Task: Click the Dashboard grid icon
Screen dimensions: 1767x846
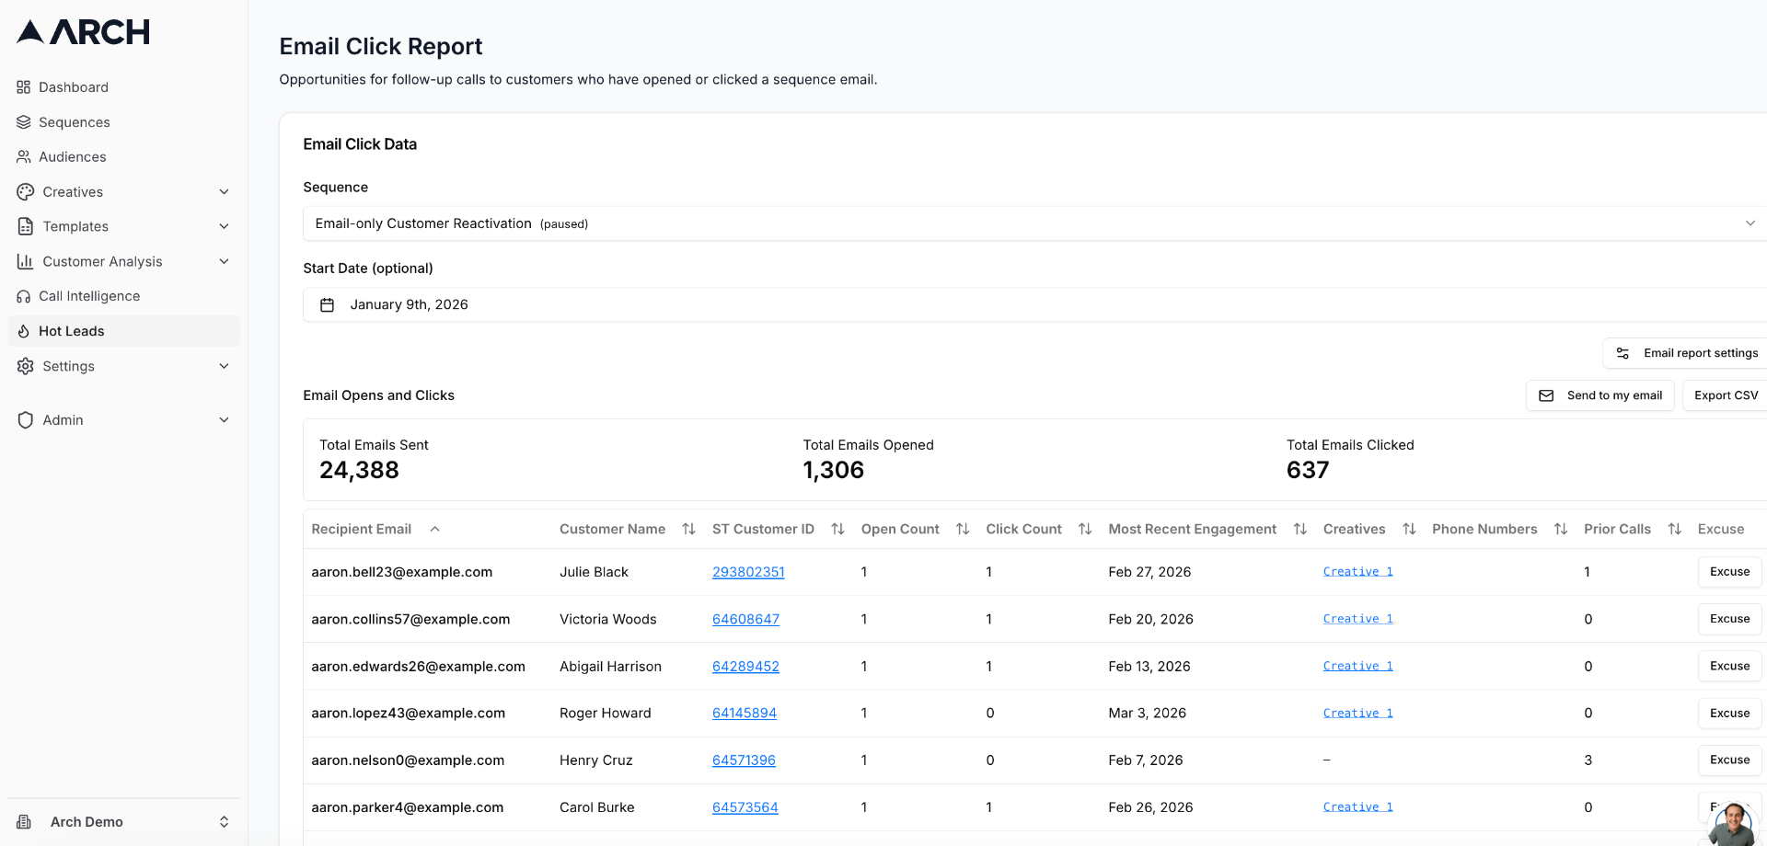Action: coord(24,87)
